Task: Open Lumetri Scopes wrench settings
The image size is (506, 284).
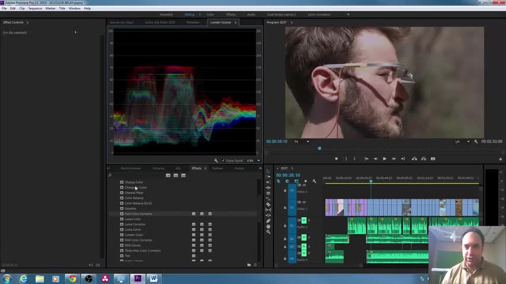Action: [x=216, y=160]
